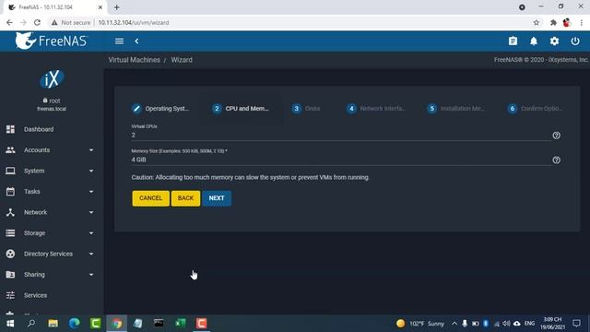
Task: Click the System laptop icon
Action: [x=10, y=171]
